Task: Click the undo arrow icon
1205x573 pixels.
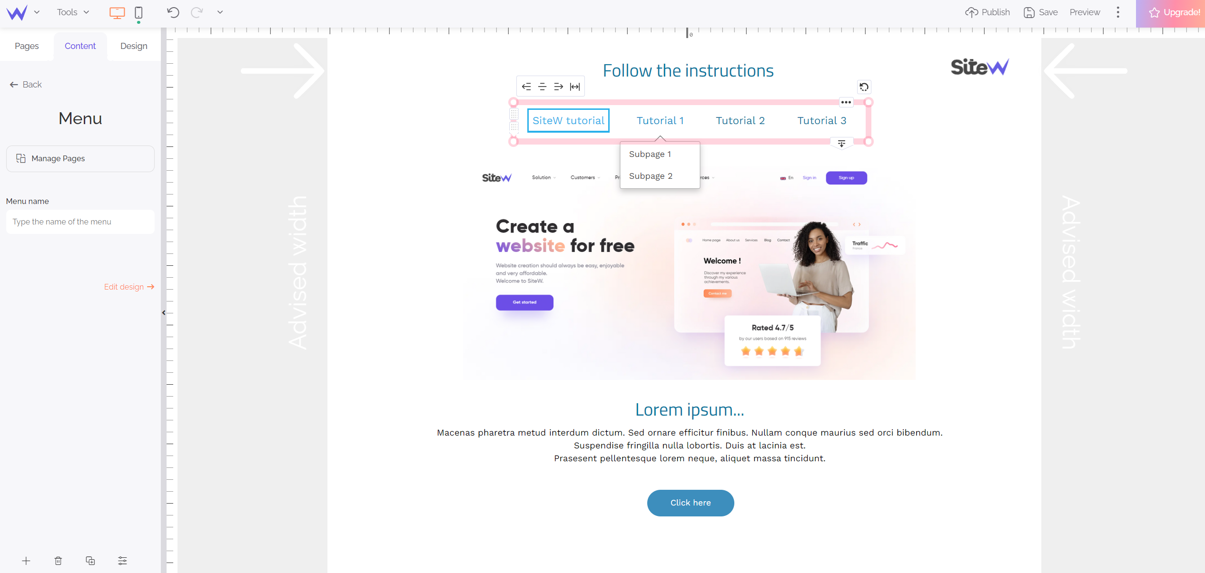Action: coord(174,11)
